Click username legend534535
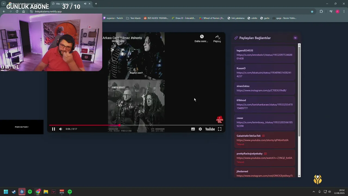The width and height of the screenshot is (348, 196). point(245,51)
